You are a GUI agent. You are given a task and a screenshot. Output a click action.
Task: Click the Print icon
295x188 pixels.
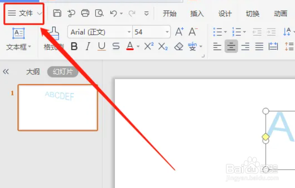85,13
